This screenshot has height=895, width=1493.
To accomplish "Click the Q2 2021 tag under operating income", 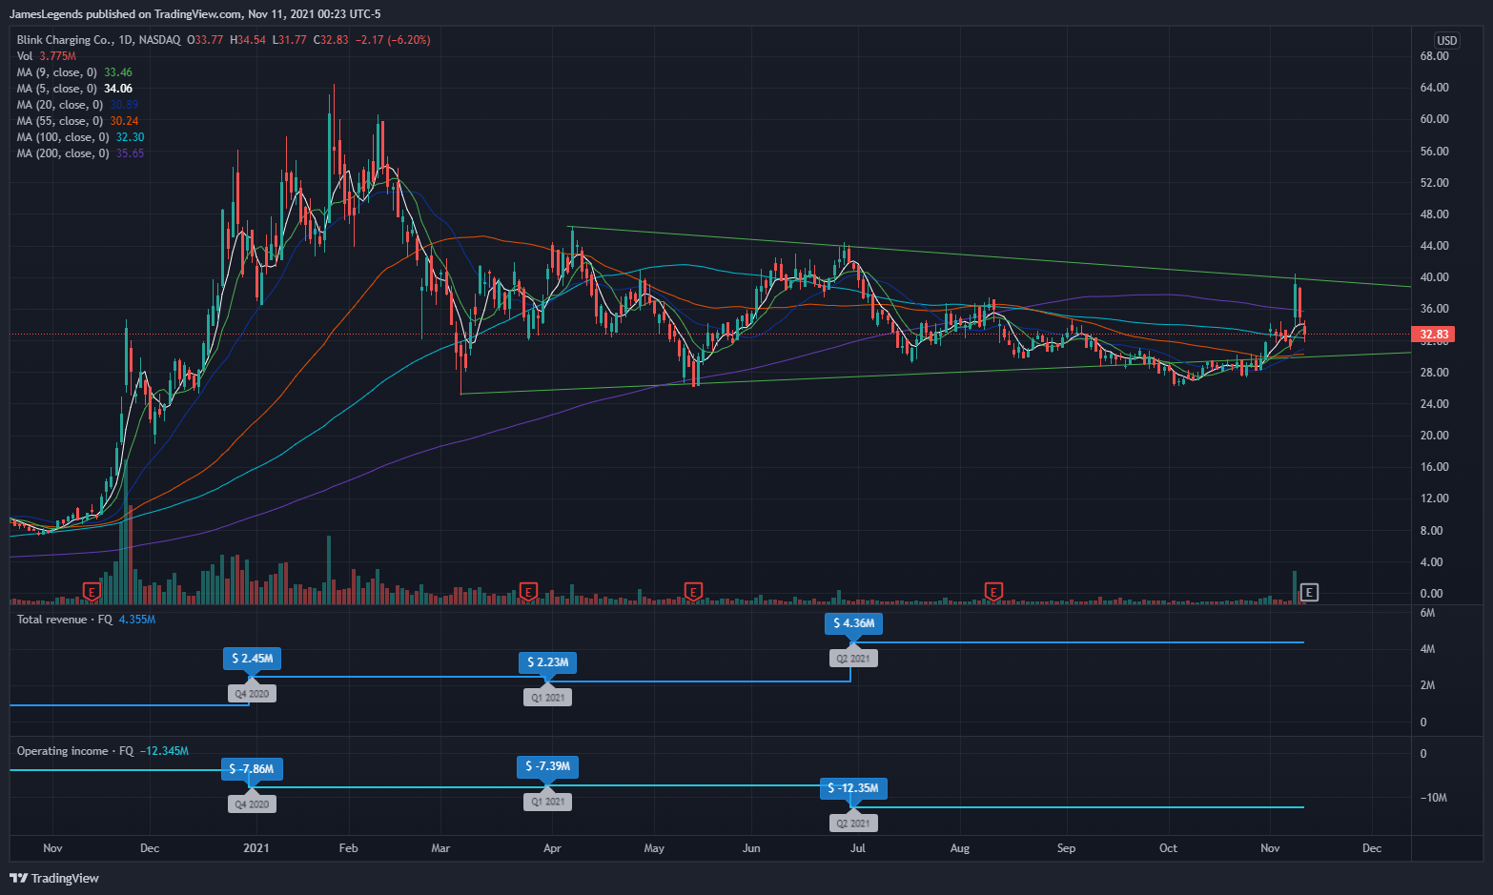I will (853, 824).
